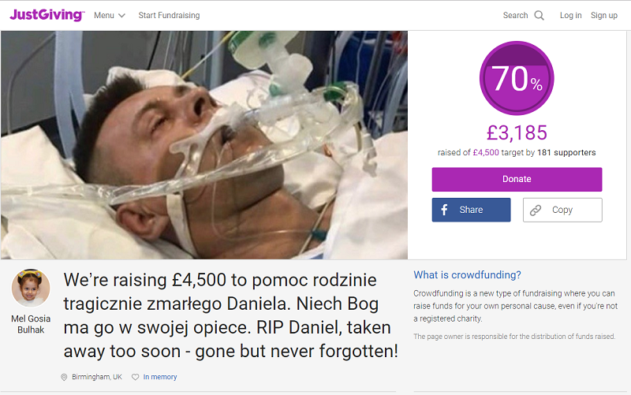Click the purple Donate button

coord(517,180)
